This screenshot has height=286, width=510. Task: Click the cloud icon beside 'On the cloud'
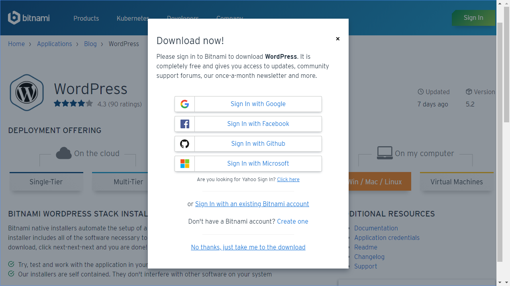pos(64,153)
